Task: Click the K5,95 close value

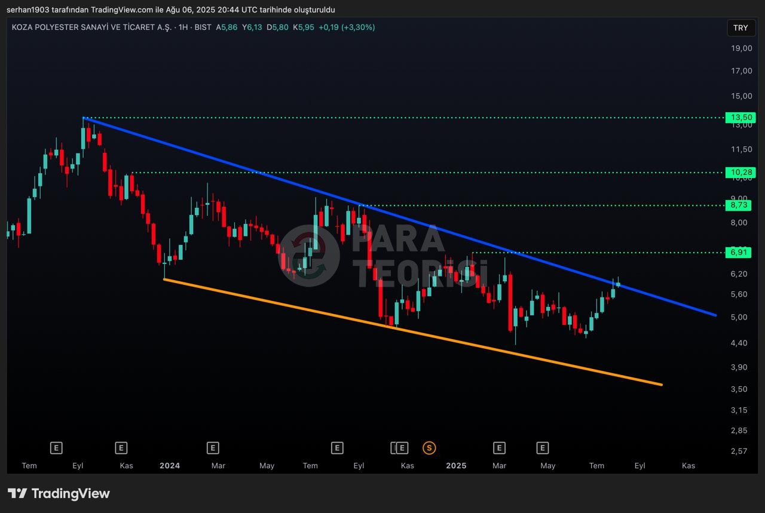Action: click(304, 27)
